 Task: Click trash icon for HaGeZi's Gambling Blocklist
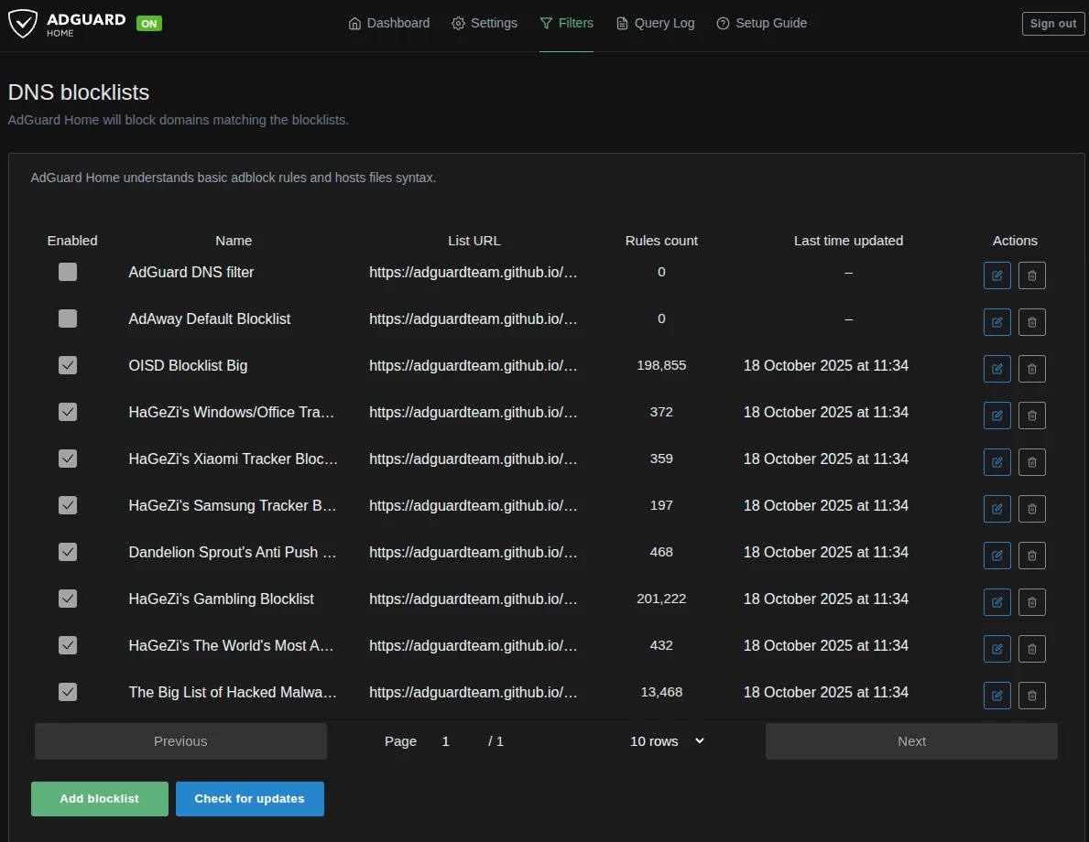1031,601
